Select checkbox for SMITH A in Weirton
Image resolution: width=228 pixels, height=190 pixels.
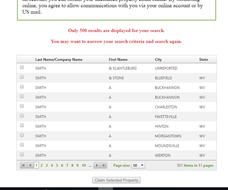(22, 155)
